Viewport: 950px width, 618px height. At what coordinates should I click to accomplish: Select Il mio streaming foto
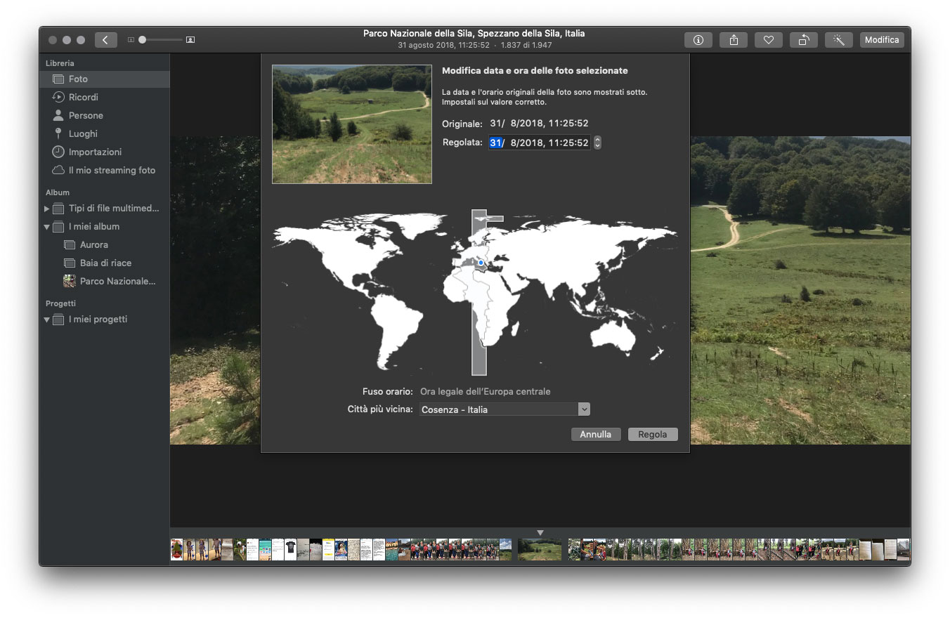click(112, 171)
